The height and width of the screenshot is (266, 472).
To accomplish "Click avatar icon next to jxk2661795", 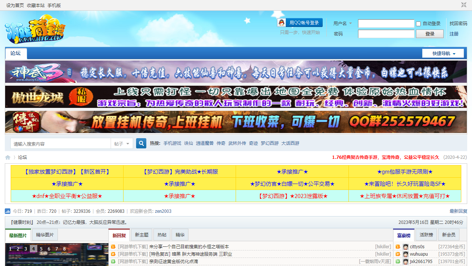I will [x=406, y=262].
